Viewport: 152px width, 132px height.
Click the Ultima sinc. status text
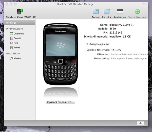[x=130, y=54]
